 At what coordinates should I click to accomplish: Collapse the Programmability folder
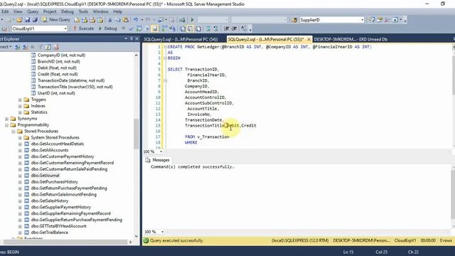click(6, 125)
